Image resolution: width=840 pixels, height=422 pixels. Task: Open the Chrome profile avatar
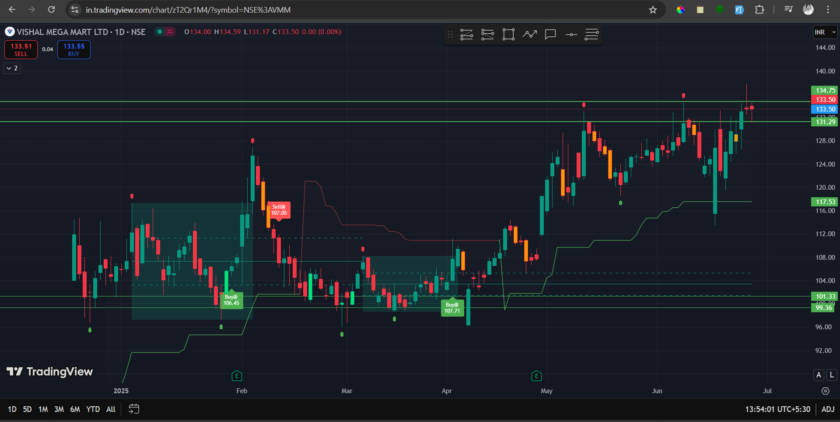coord(808,10)
